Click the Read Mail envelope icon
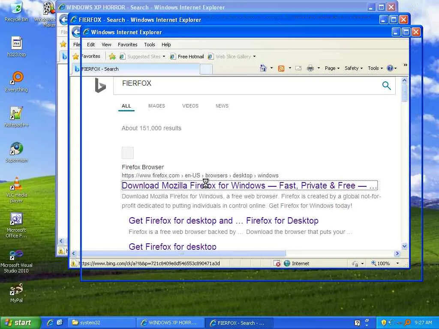Screen dimensions: 439x329 pyautogui.click(x=298, y=68)
